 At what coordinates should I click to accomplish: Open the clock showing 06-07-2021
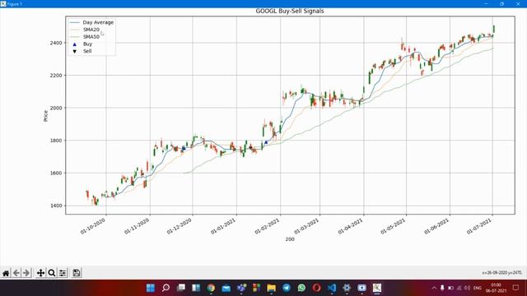tap(496, 288)
